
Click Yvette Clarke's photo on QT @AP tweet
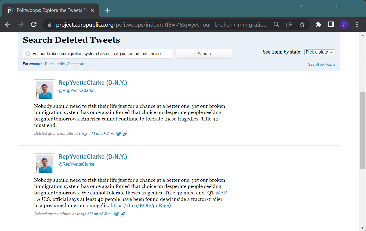coord(45,164)
